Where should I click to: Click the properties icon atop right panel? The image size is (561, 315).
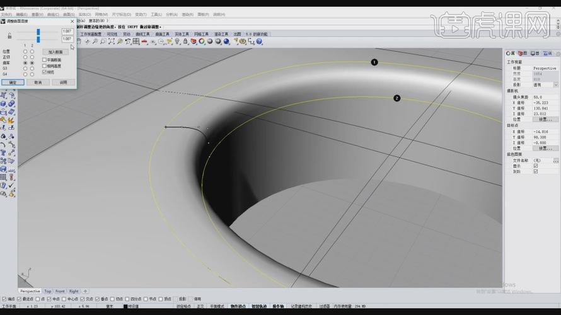[509, 54]
